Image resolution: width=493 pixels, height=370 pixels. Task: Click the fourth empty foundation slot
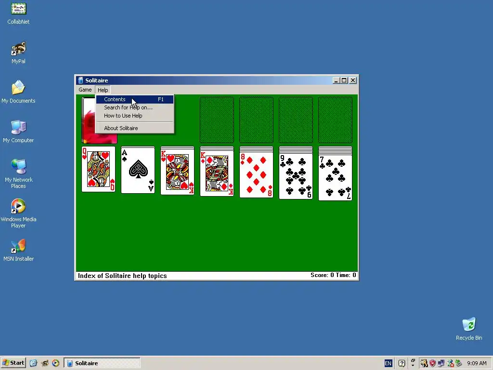[335, 120]
